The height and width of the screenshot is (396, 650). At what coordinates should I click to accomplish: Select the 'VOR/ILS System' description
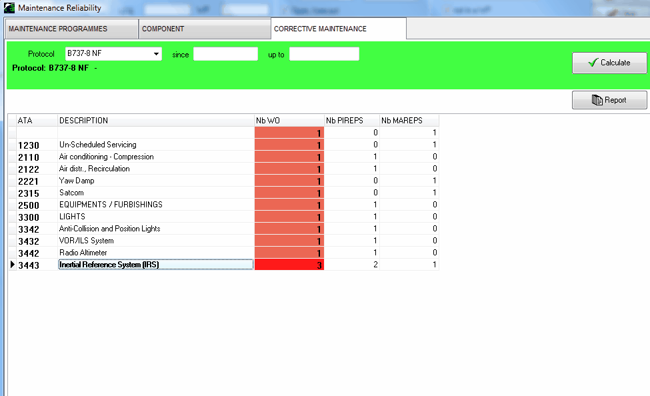[156, 241]
